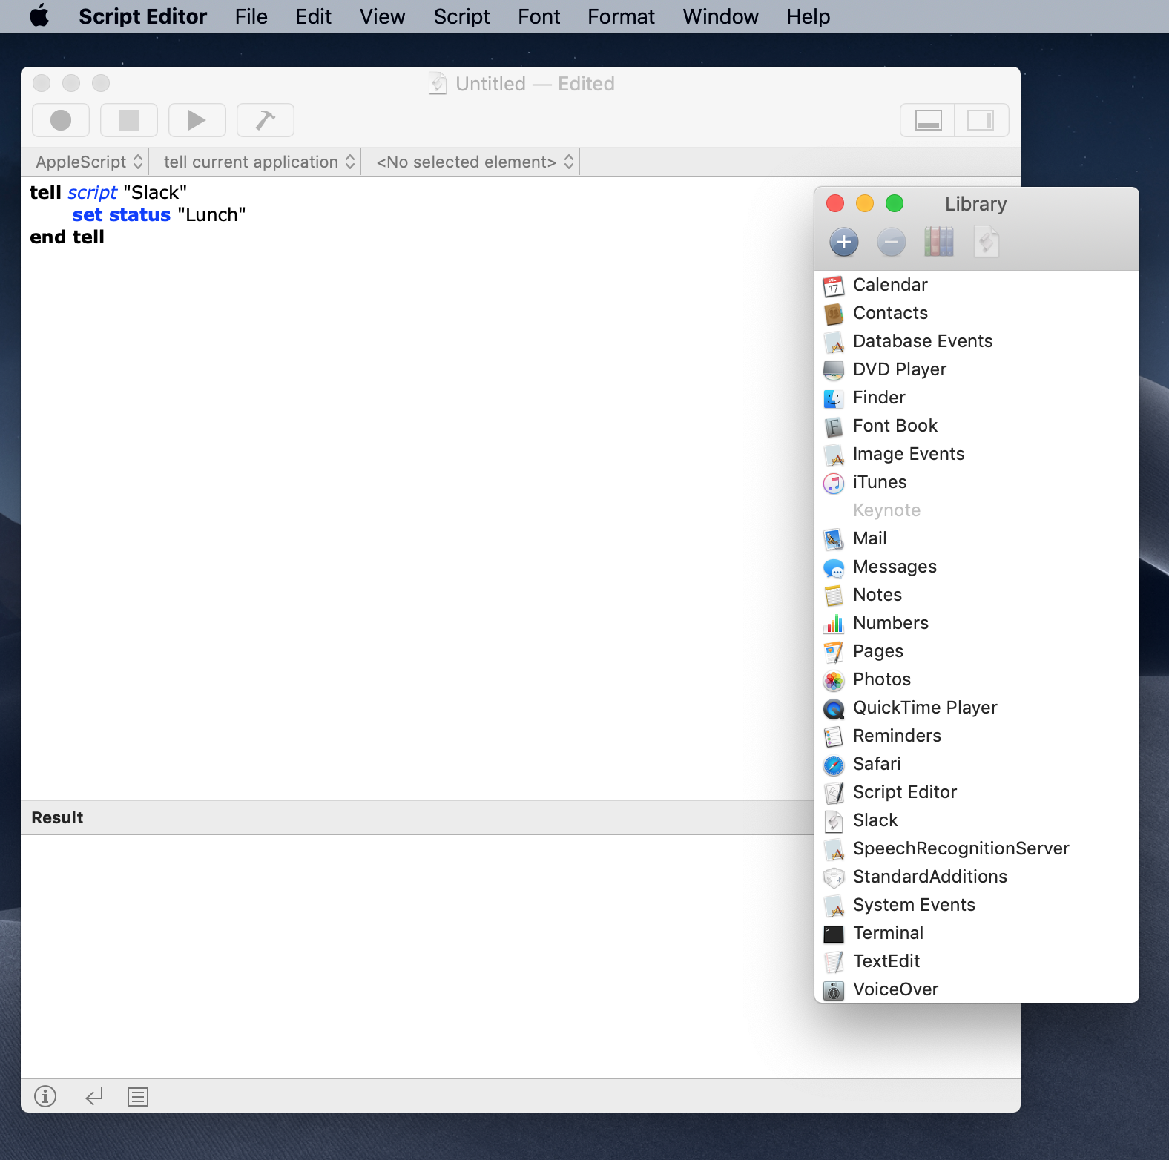Minimize the Library window with the yellow button
1169x1160 pixels.
point(865,203)
